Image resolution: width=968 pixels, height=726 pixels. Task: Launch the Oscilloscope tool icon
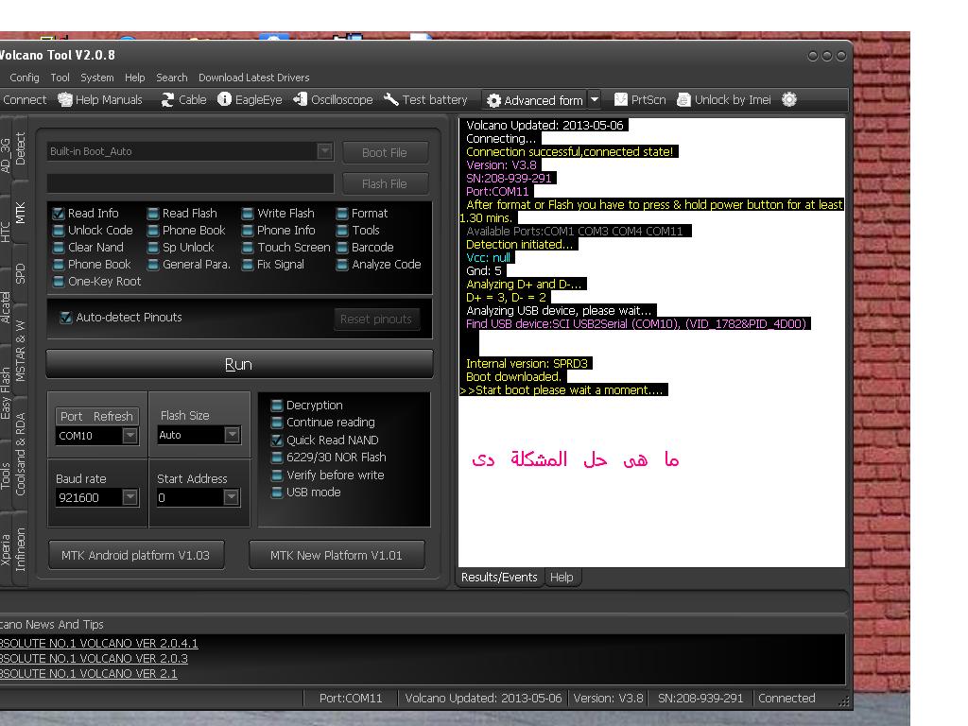(x=300, y=99)
